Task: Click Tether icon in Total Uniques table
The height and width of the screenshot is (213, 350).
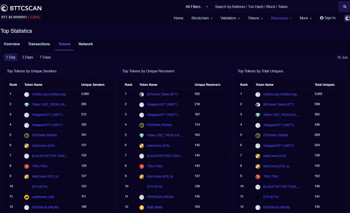Action: [258, 115]
